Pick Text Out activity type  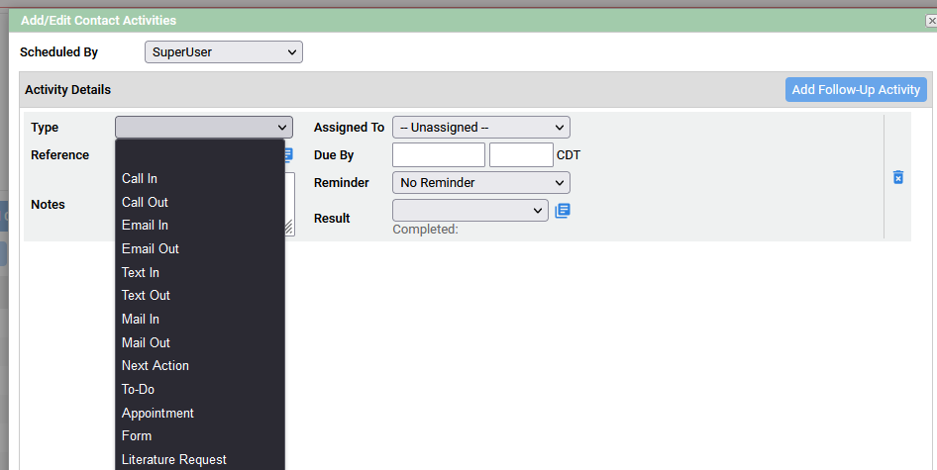200,295
